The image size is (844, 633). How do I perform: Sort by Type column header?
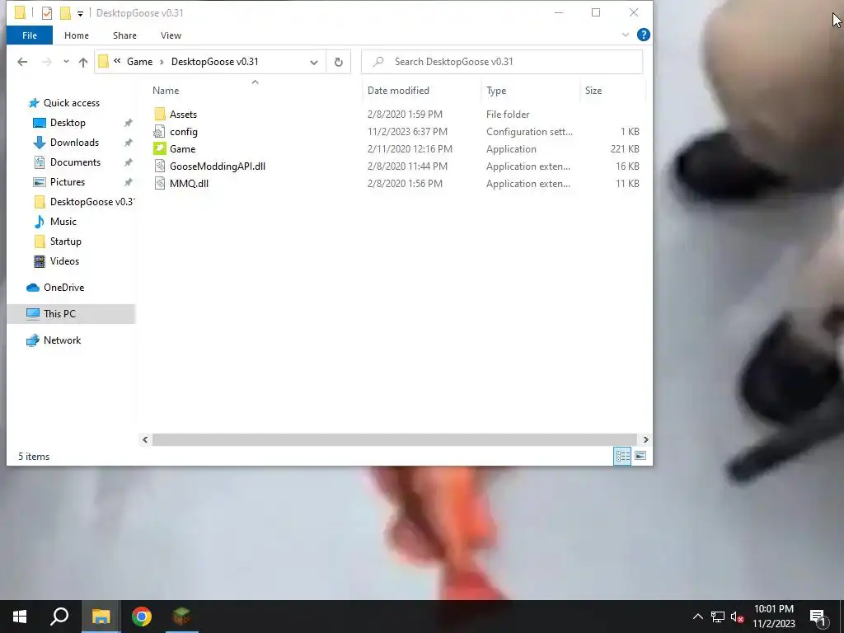point(496,91)
